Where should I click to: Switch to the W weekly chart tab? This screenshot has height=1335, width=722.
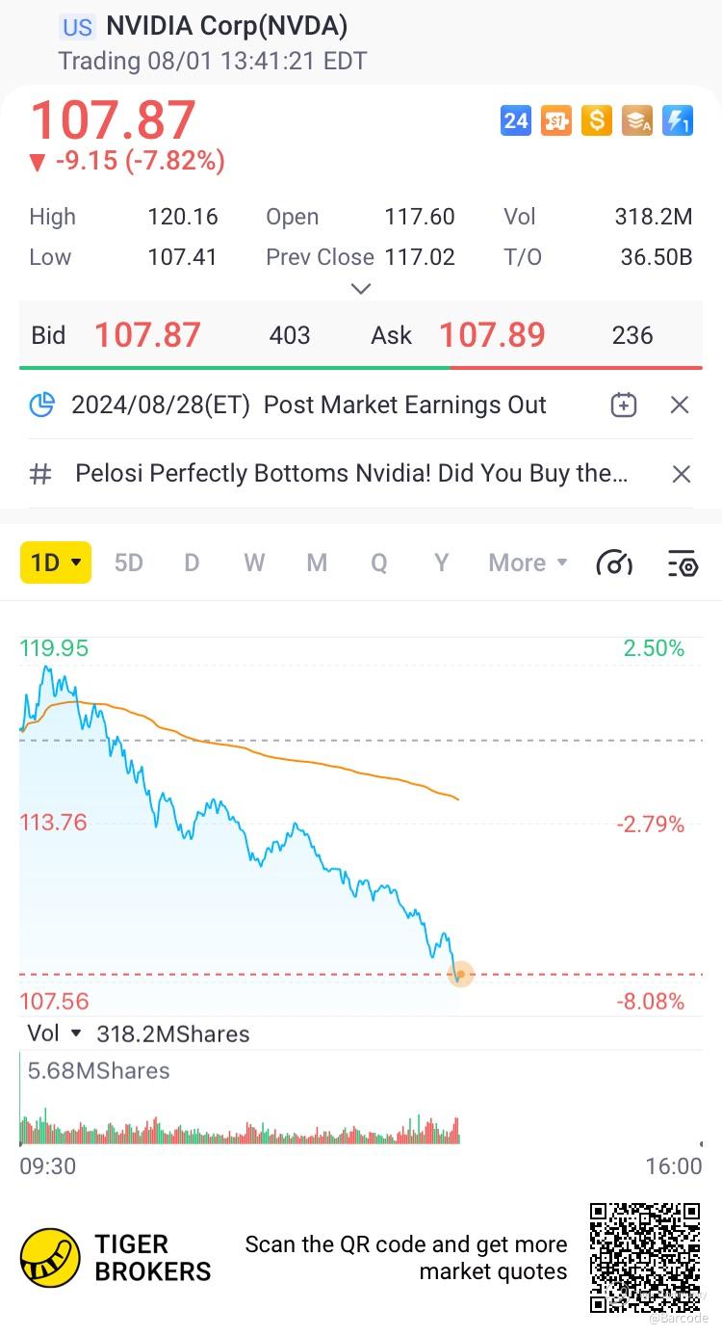tap(254, 563)
